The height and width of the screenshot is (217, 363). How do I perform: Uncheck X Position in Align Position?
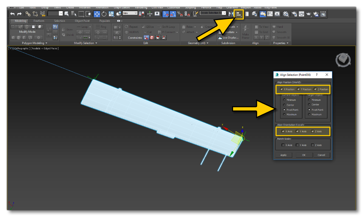tap(282, 89)
